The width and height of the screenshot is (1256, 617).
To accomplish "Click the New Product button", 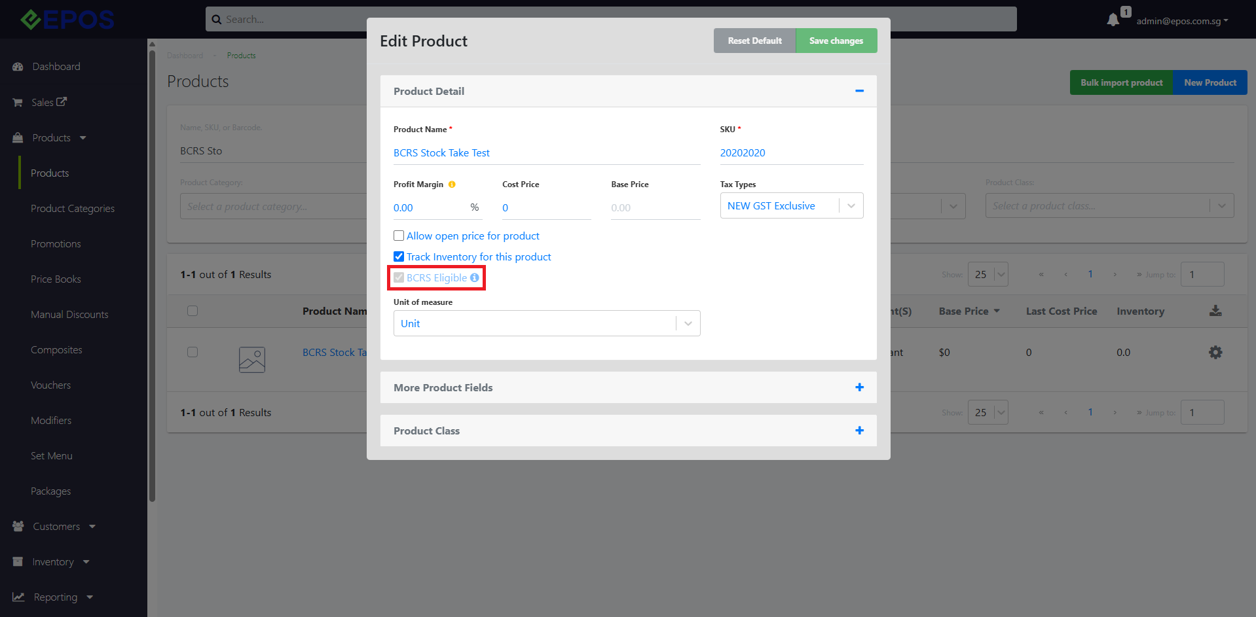I will click(x=1210, y=82).
